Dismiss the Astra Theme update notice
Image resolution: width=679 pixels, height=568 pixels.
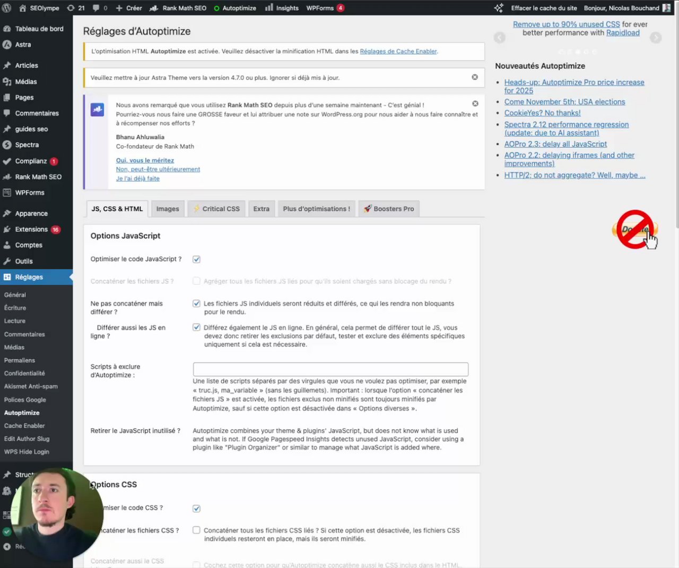pyautogui.click(x=475, y=77)
